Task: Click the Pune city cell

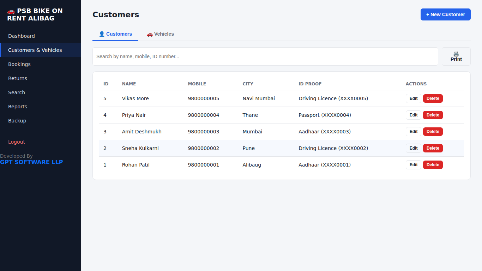Action: [248, 148]
